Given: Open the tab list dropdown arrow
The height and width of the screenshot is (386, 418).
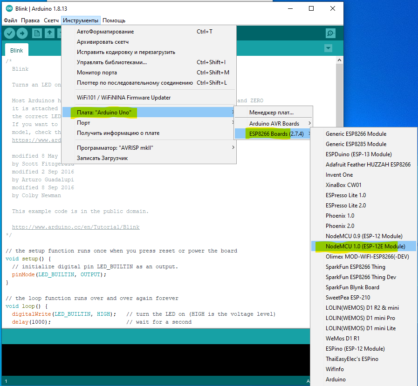Looking at the screenshot, I should coord(328,48).
